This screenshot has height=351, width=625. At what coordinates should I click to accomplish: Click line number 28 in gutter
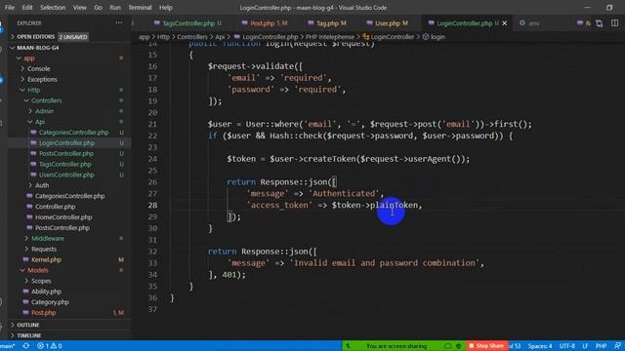click(x=152, y=206)
